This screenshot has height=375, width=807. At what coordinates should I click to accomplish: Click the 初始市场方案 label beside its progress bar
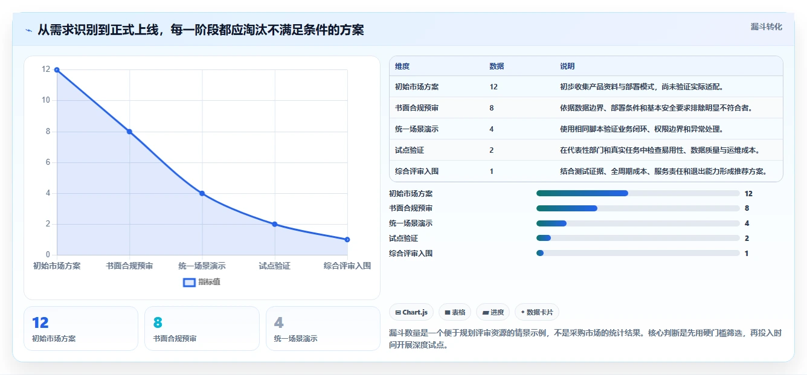point(411,194)
